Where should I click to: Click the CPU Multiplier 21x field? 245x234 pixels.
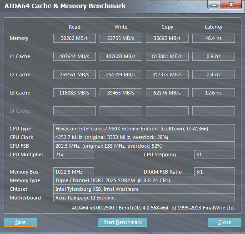pyautogui.click(x=74, y=154)
